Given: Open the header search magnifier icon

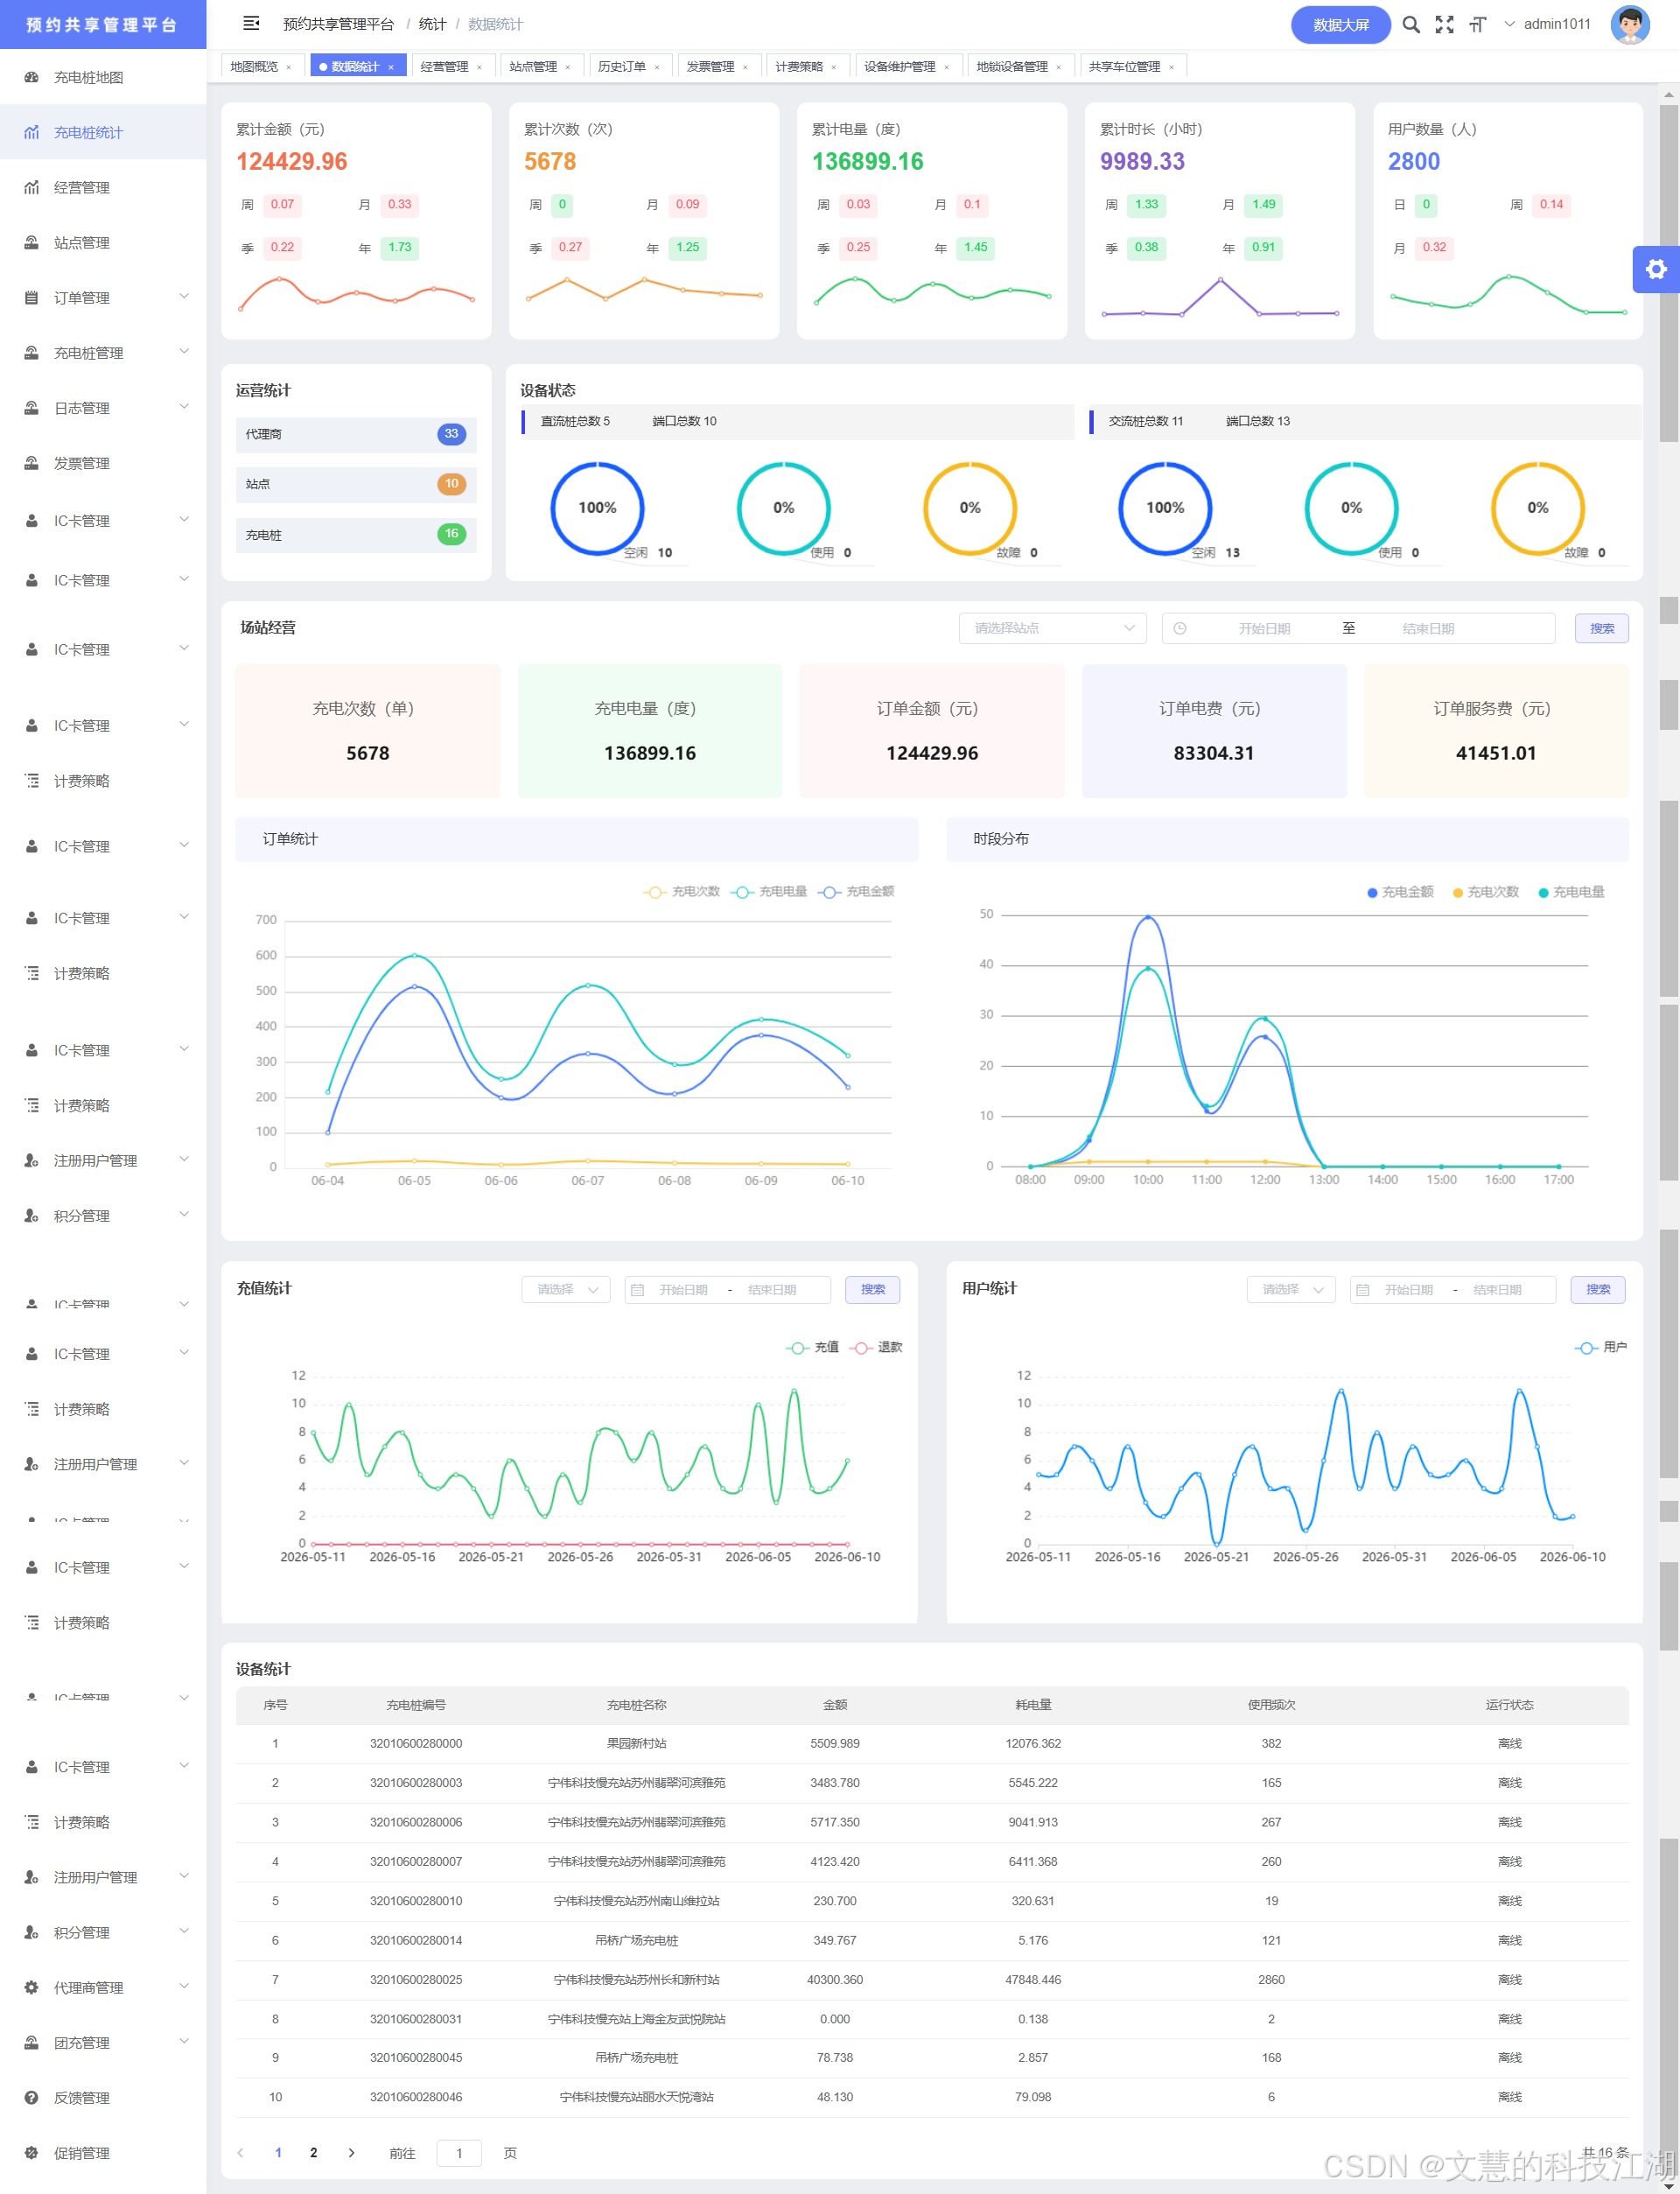Looking at the screenshot, I should click(x=1411, y=24).
